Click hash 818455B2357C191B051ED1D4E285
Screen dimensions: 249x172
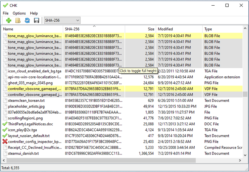[x=94, y=101]
